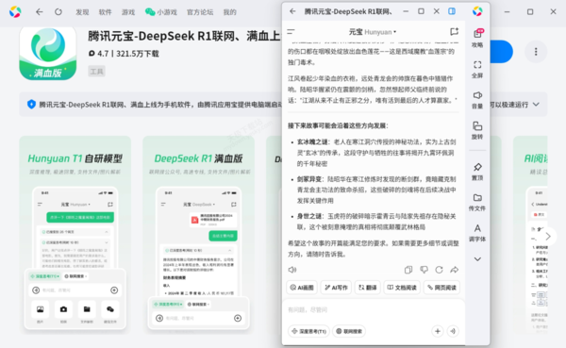
Task: Open the three-dot more options menu
Action: coord(536,52)
